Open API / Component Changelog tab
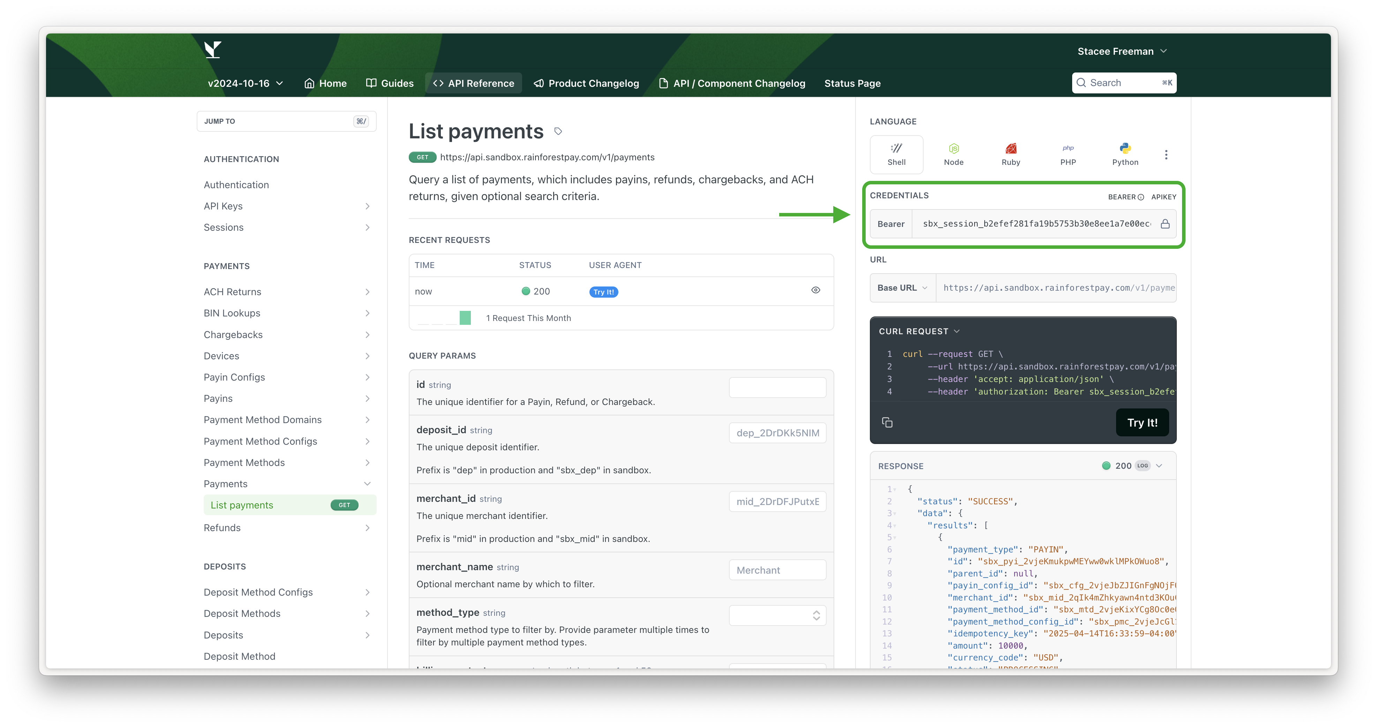The width and height of the screenshot is (1377, 727). pyautogui.click(x=732, y=83)
